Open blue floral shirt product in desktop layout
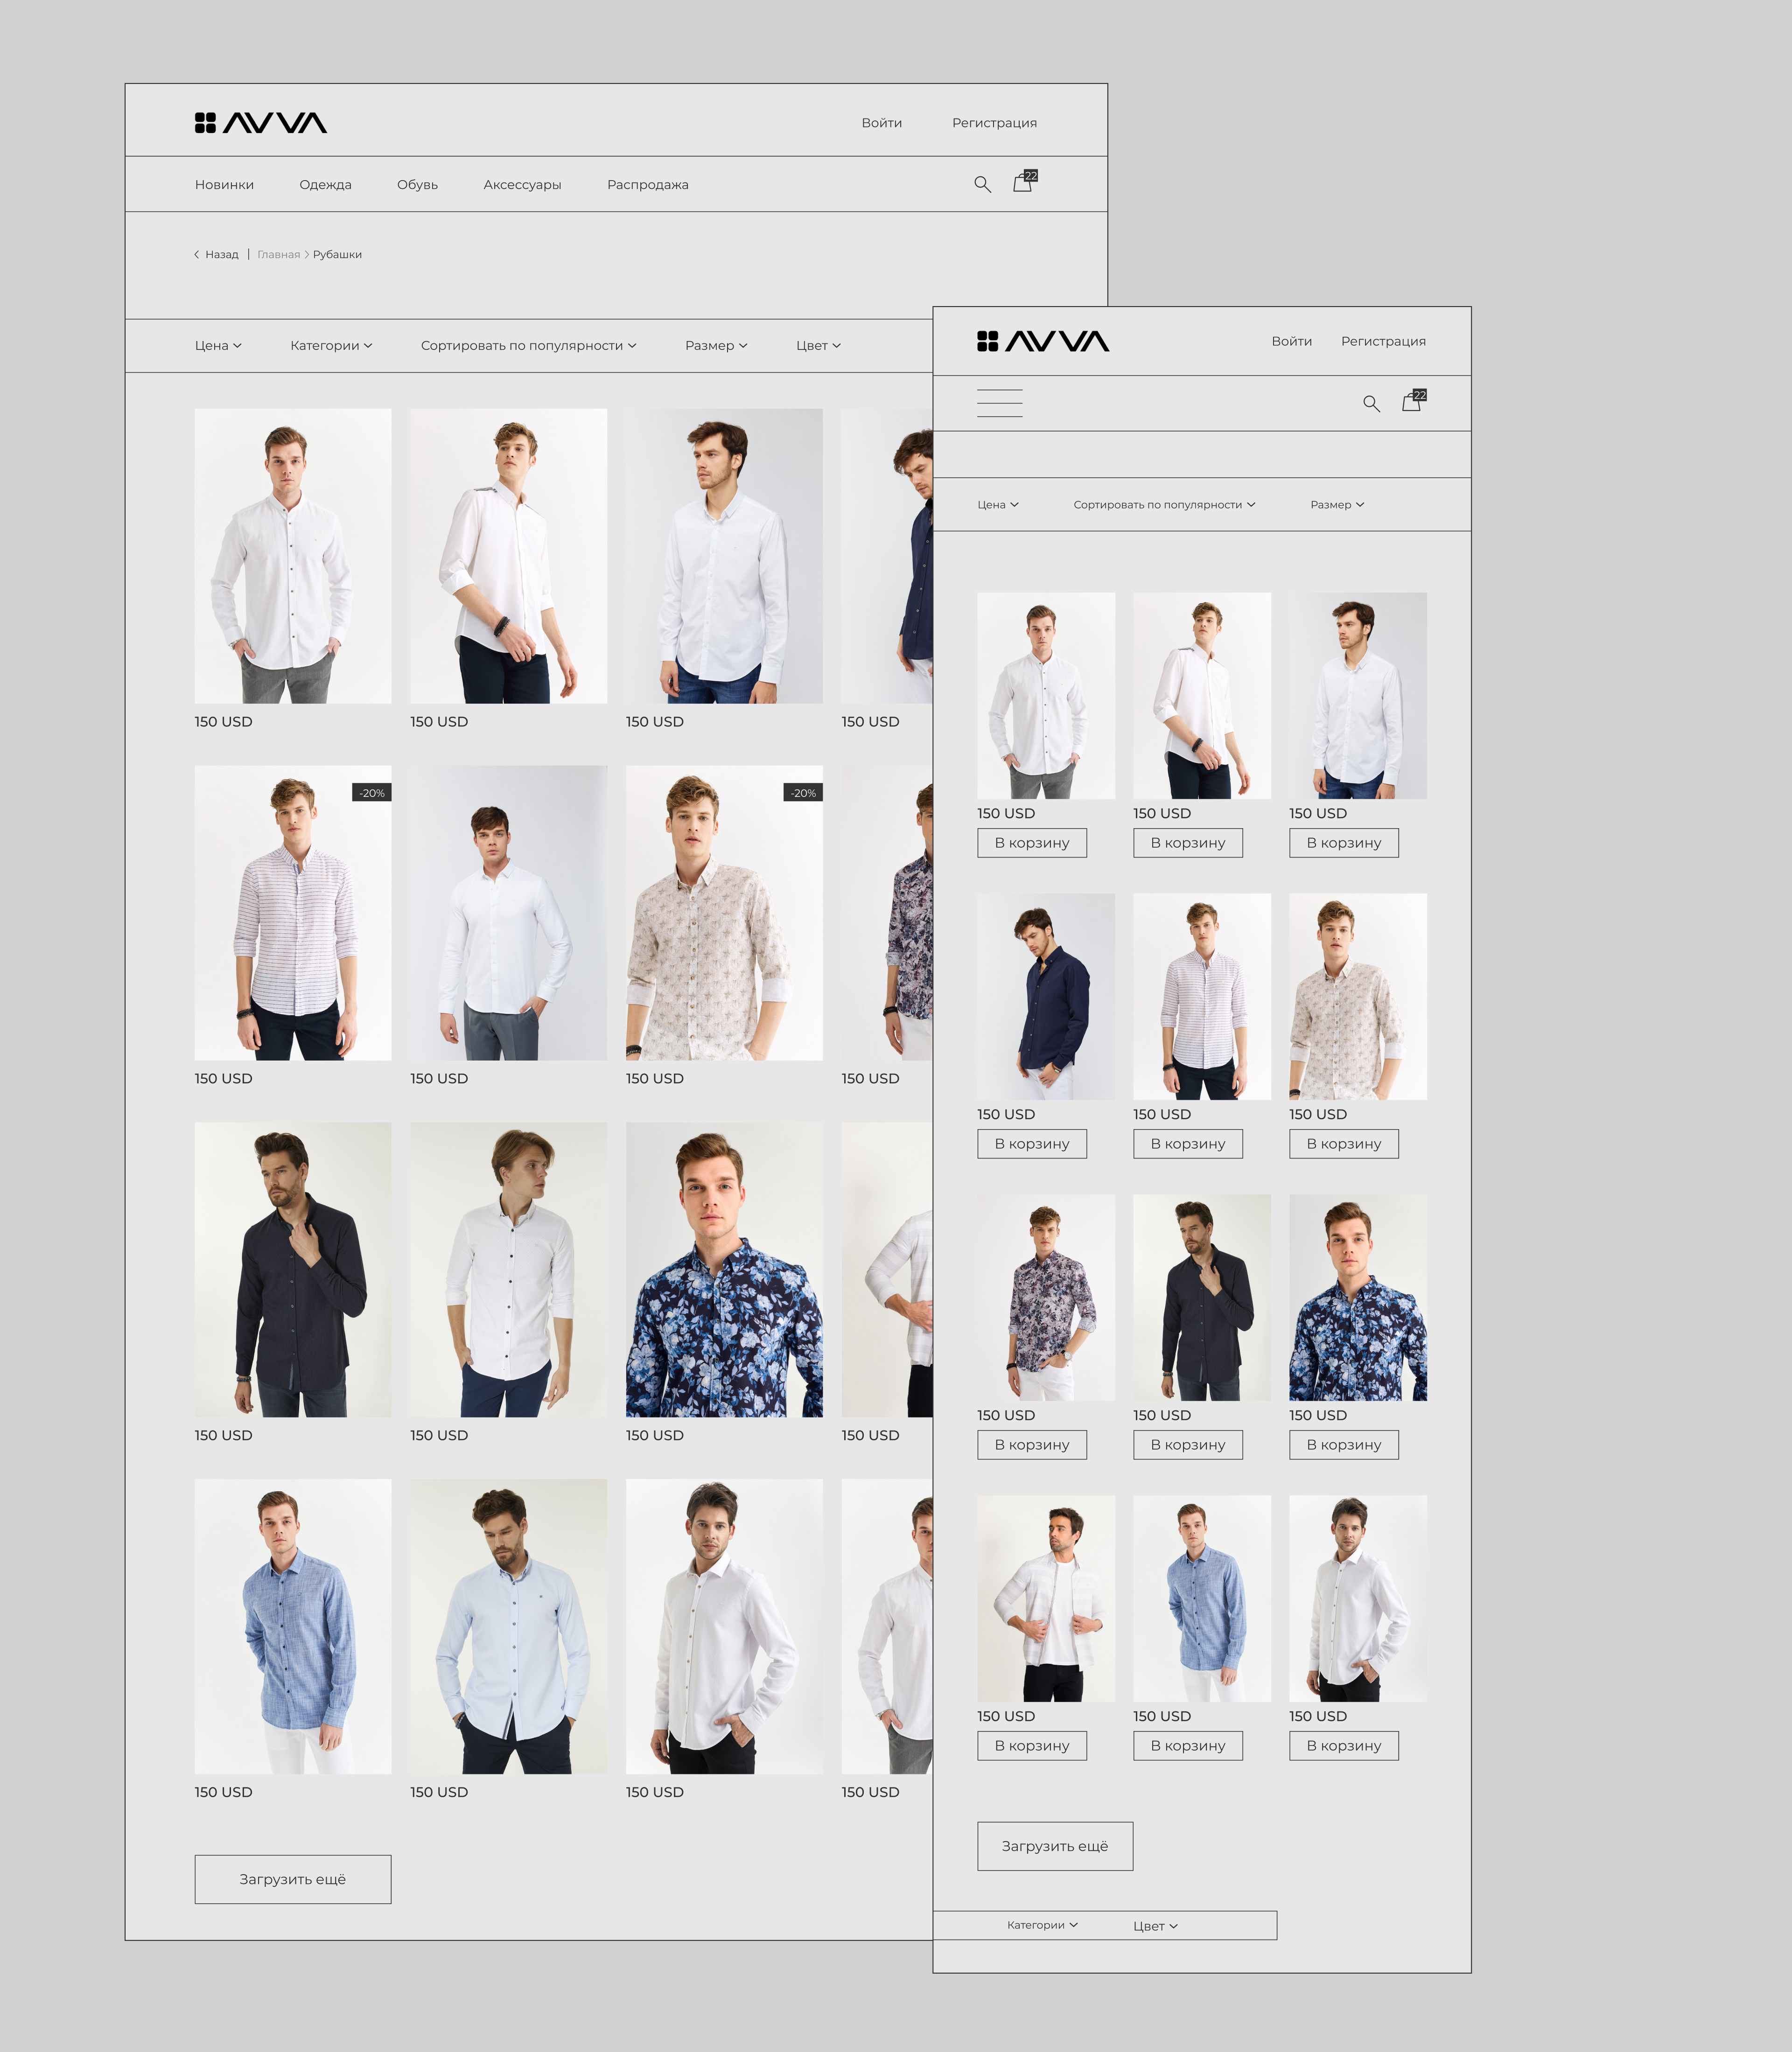Viewport: 1792px width, 2052px height. tap(724, 1270)
